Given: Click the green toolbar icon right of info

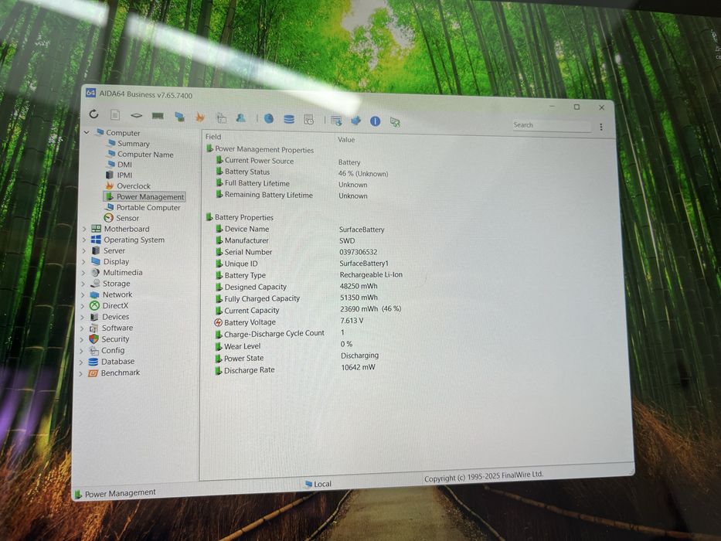Looking at the screenshot, I should click(395, 122).
